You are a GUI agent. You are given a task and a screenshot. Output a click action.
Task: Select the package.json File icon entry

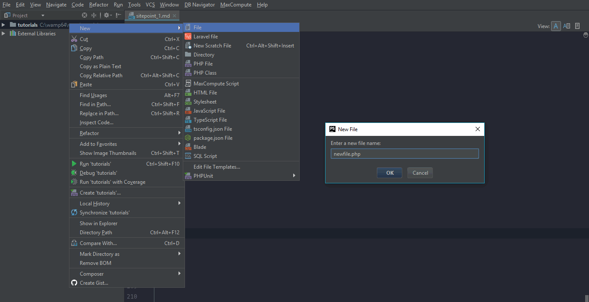coord(188,138)
